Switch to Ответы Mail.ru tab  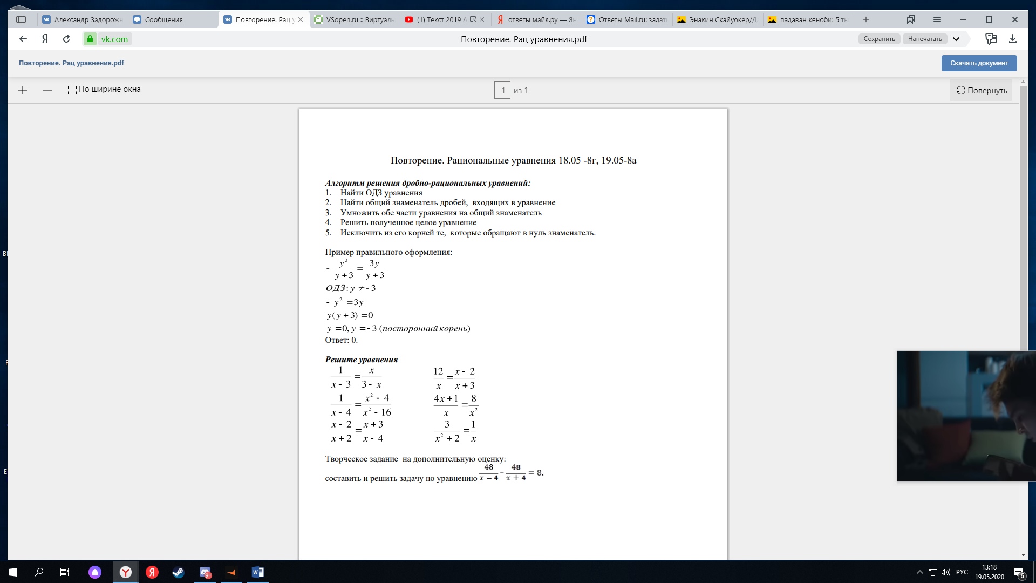click(626, 19)
